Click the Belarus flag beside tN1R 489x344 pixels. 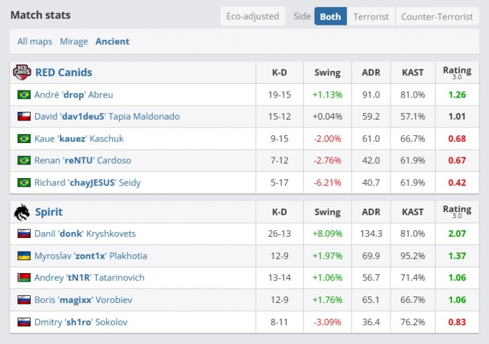pyautogui.click(x=24, y=278)
